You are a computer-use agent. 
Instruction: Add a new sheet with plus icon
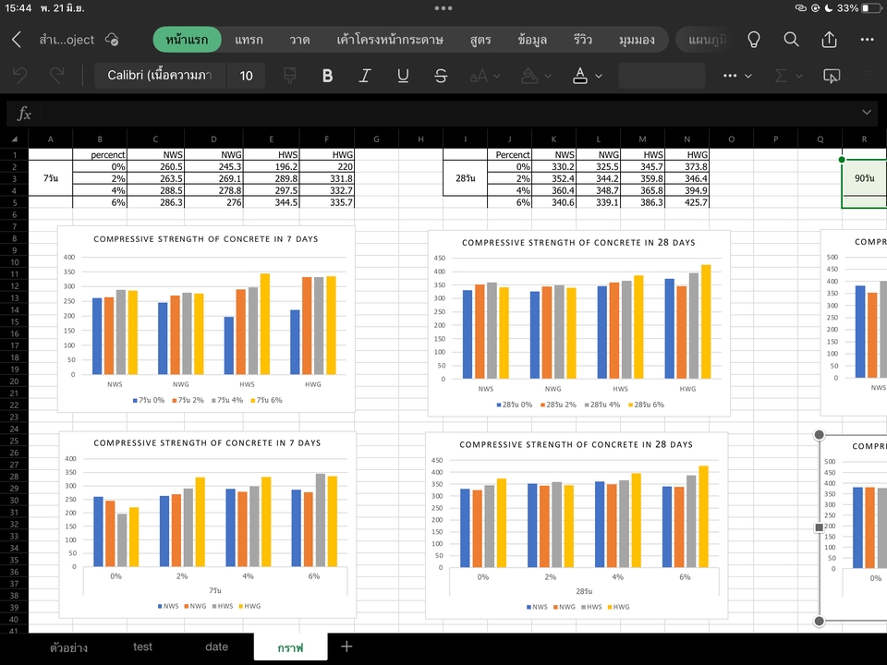click(x=346, y=647)
